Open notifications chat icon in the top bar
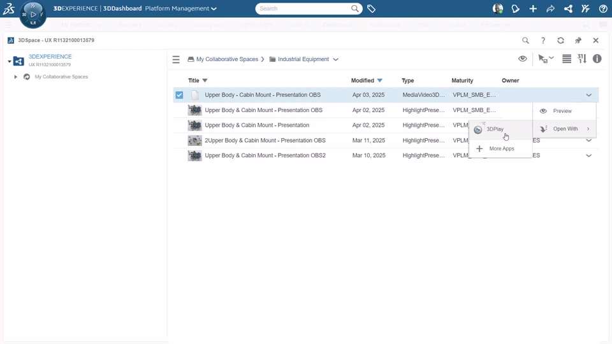 515,8
